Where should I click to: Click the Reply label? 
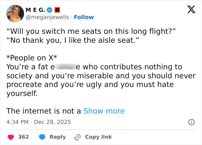[x=58, y=137]
